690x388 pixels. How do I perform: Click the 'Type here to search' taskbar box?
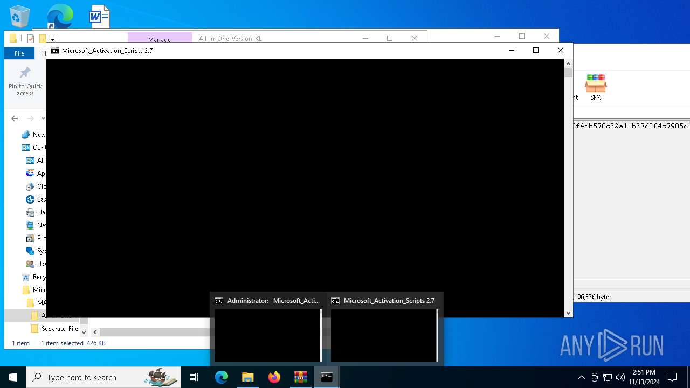point(103,377)
